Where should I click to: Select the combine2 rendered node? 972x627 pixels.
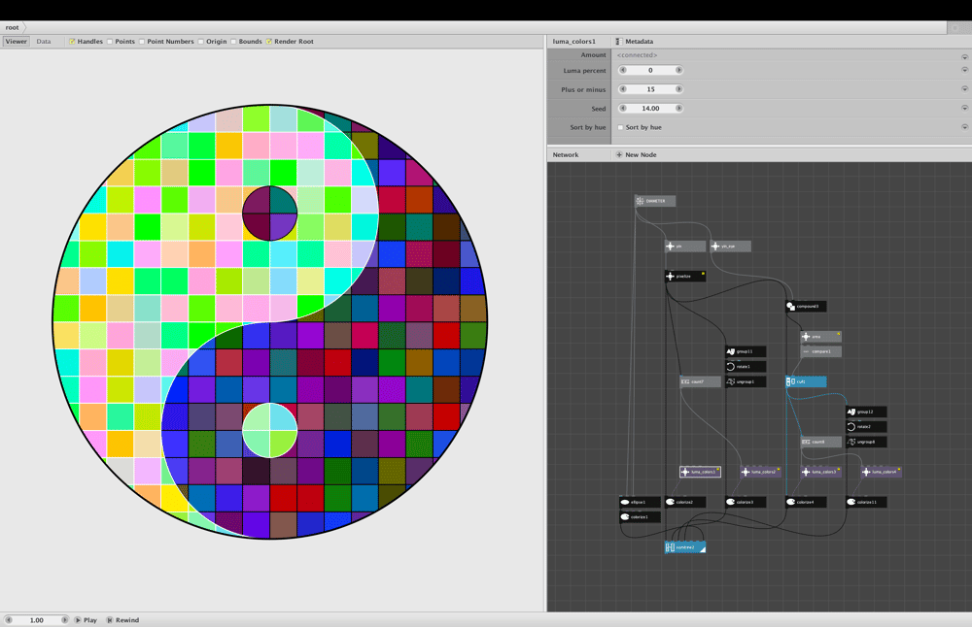coord(685,547)
